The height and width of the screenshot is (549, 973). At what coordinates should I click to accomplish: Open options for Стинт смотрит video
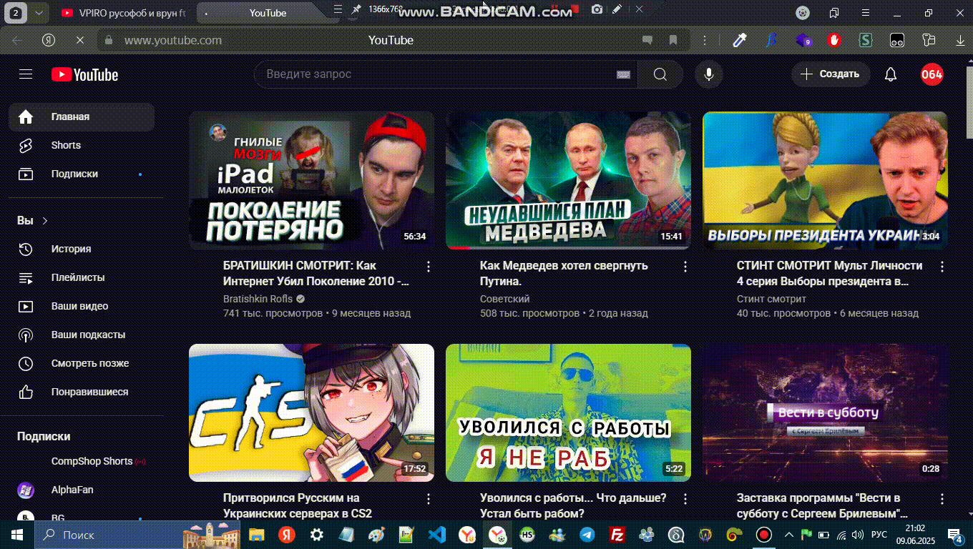pyautogui.click(x=942, y=267)
